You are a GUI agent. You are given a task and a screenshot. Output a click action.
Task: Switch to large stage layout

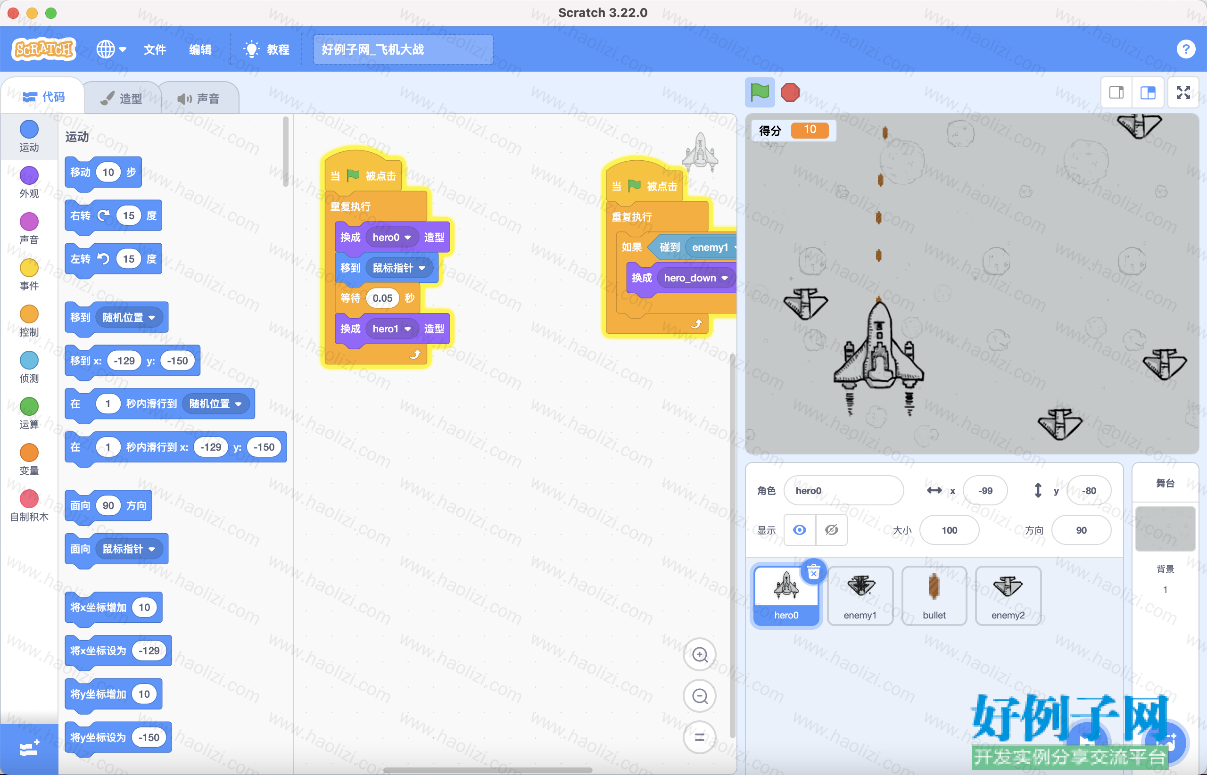point(1148,92)
